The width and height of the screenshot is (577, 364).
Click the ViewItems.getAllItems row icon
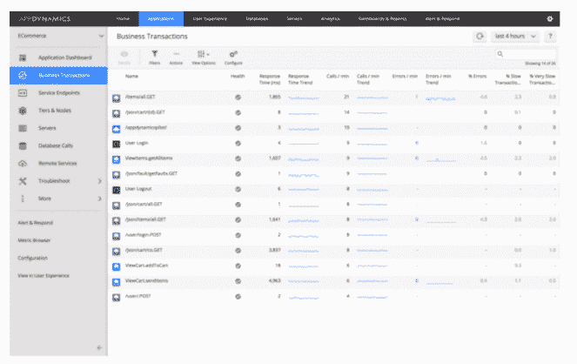click(x=117, y=159)
